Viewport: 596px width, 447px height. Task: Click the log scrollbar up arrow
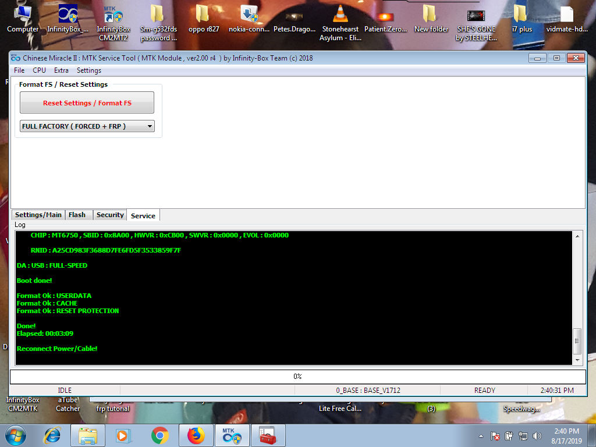tap(577, 236)
